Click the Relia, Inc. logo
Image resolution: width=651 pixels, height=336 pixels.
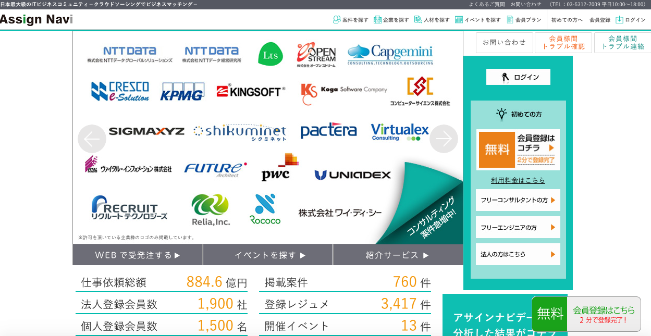click(x=211, y=209)
